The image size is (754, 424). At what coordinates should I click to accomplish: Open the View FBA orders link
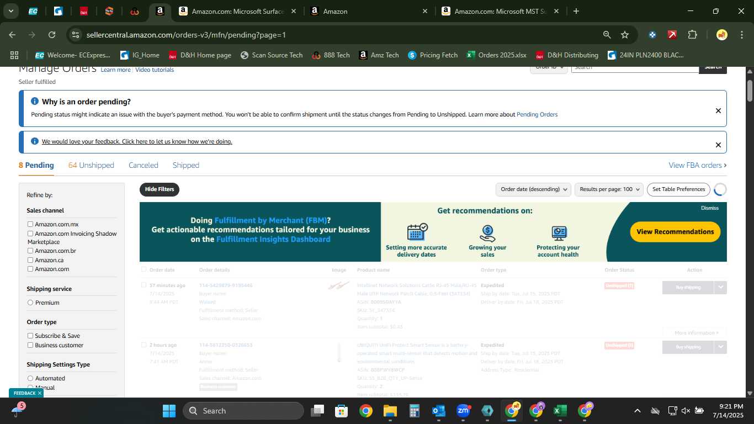[x=698, y=165]
